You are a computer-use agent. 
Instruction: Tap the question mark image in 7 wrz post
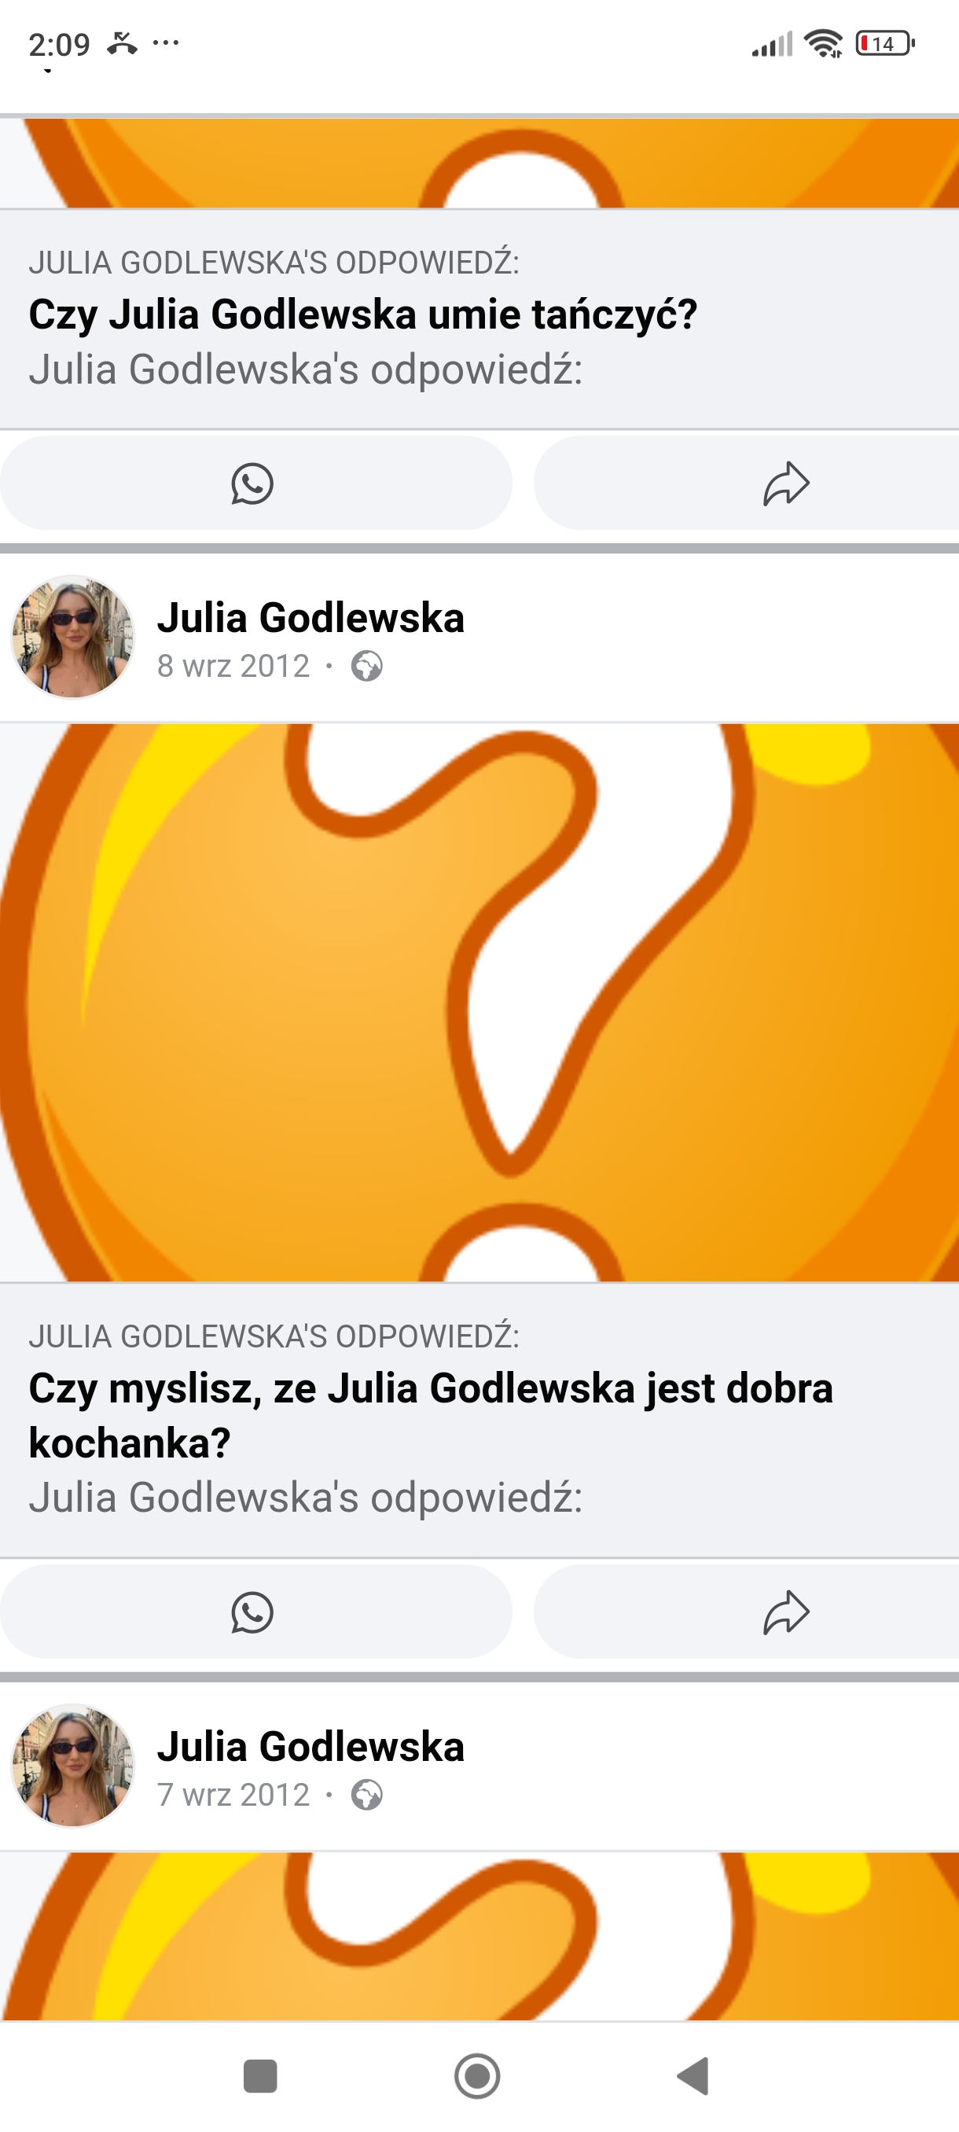tap(479, 1935)
